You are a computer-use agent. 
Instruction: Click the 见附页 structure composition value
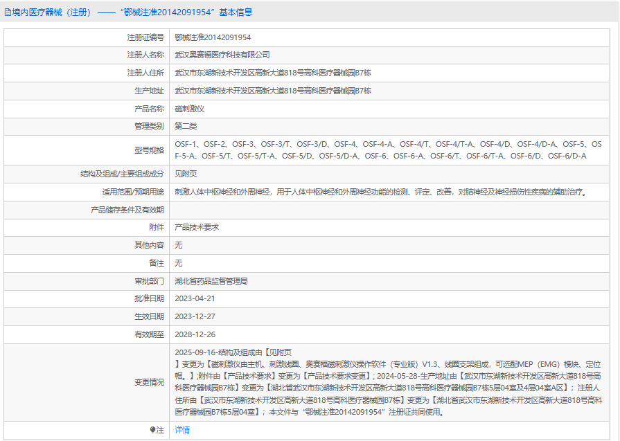(x=186, y=174)
